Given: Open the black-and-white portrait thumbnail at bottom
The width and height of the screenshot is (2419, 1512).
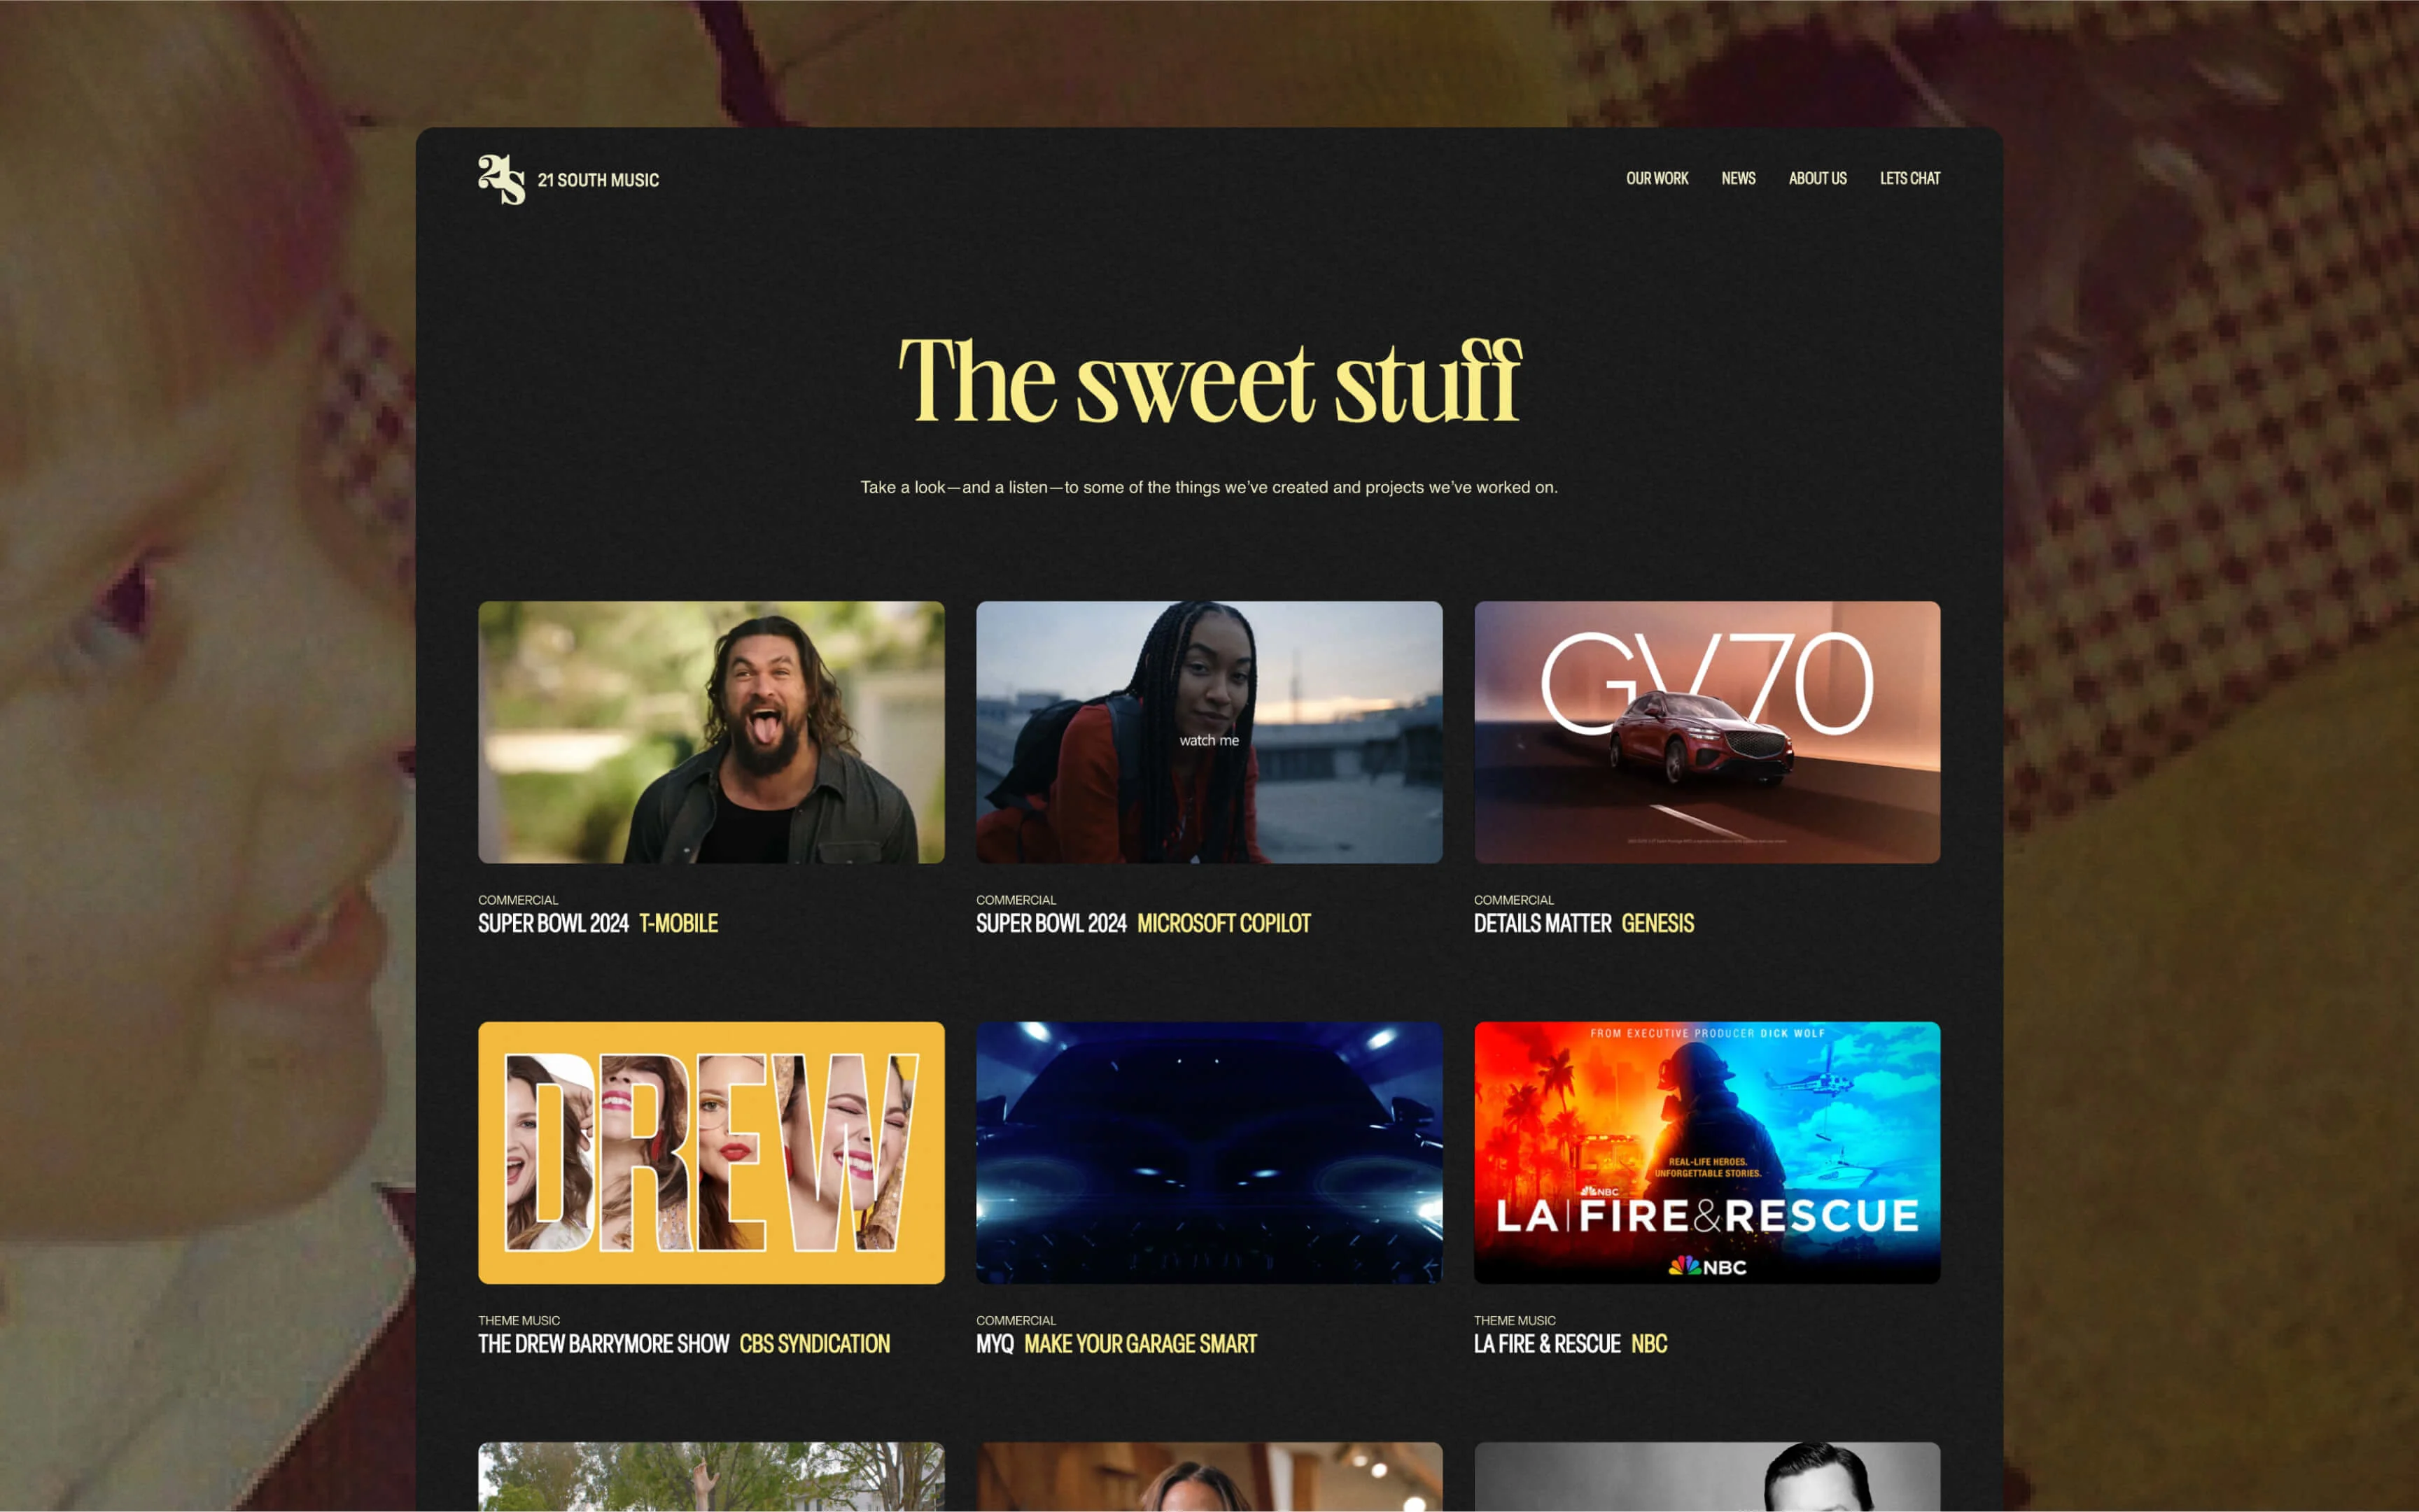Looking at the screenshot, I should coord(1706,1476).
